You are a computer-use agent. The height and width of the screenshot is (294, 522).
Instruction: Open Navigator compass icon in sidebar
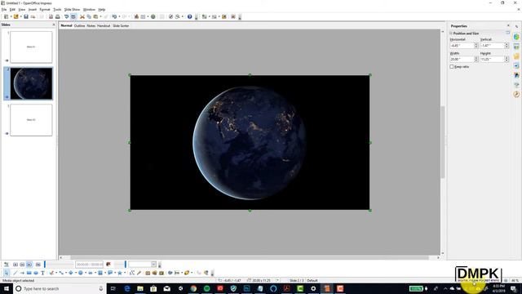(516, 95)
